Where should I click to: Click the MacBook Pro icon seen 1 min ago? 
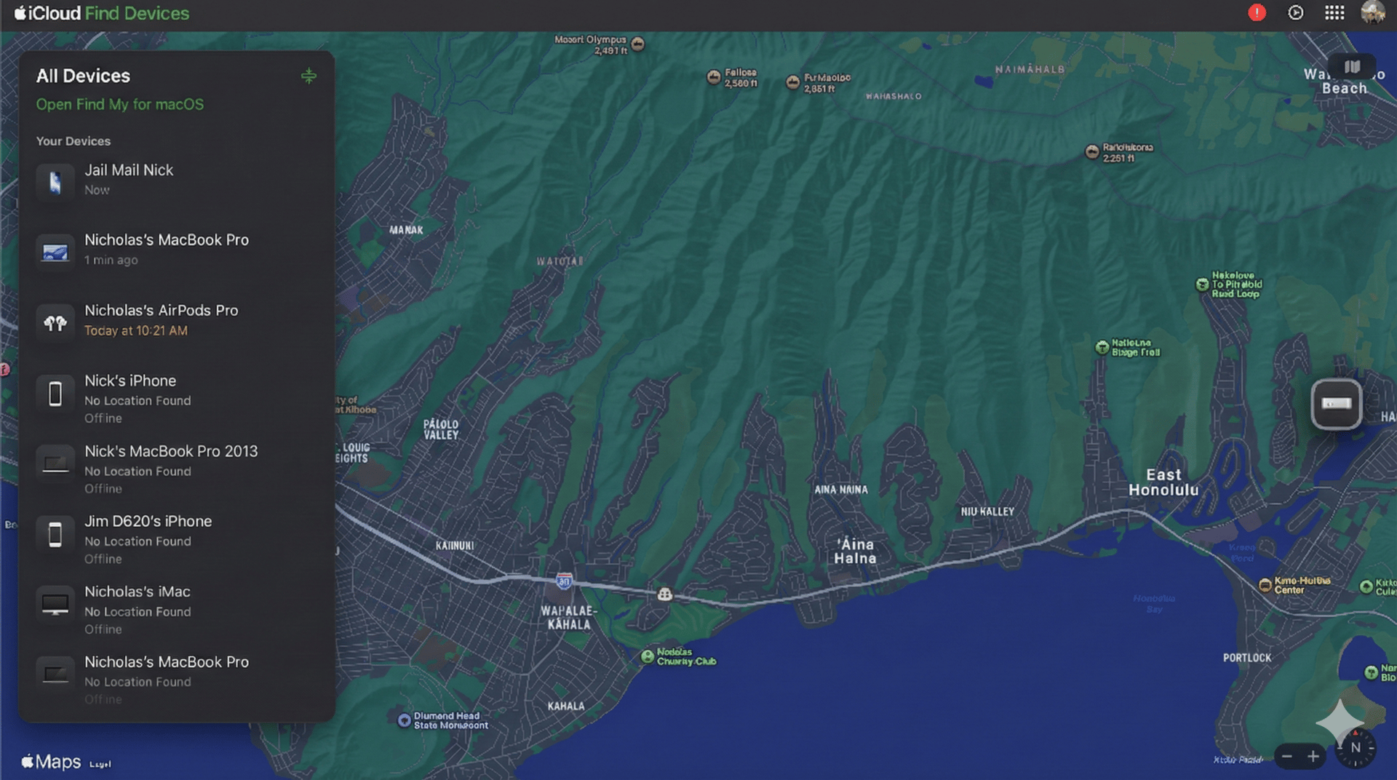coord(55,251)
